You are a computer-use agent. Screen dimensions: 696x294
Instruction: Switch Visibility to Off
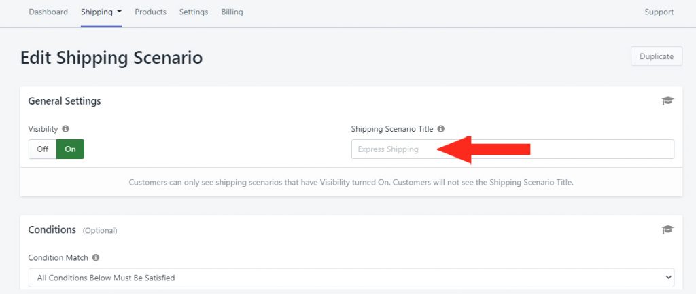[x=43, y=149]
